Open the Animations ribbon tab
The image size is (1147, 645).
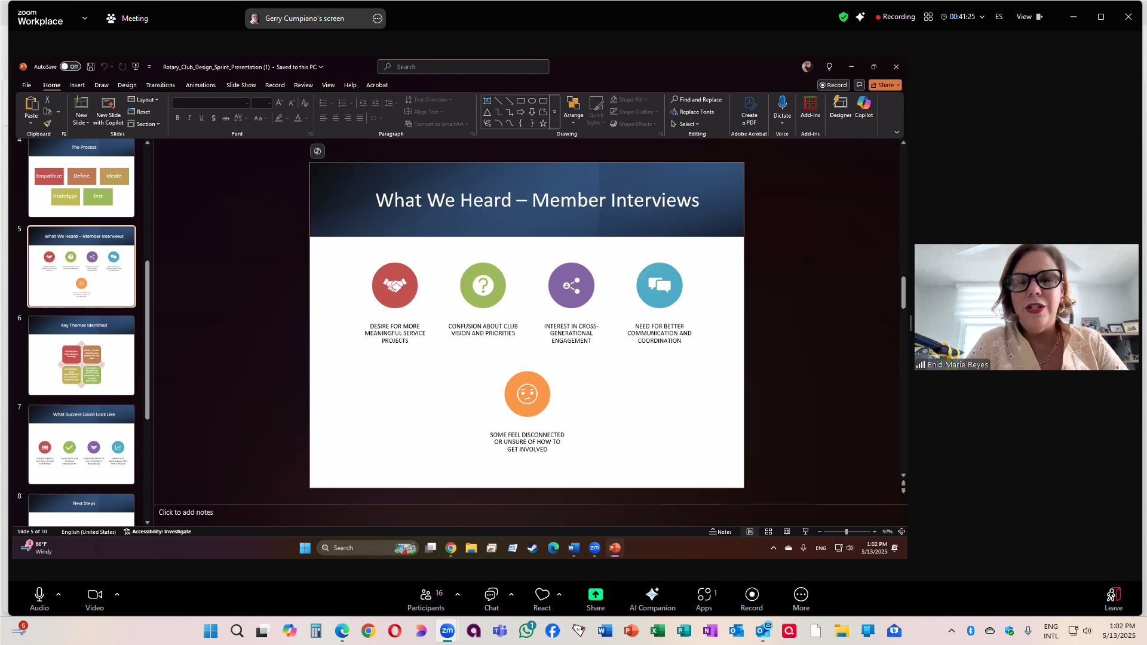[200, 85]
